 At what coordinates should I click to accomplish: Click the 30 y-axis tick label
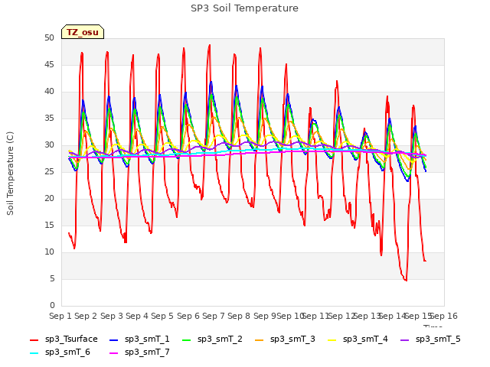point(49,145)
